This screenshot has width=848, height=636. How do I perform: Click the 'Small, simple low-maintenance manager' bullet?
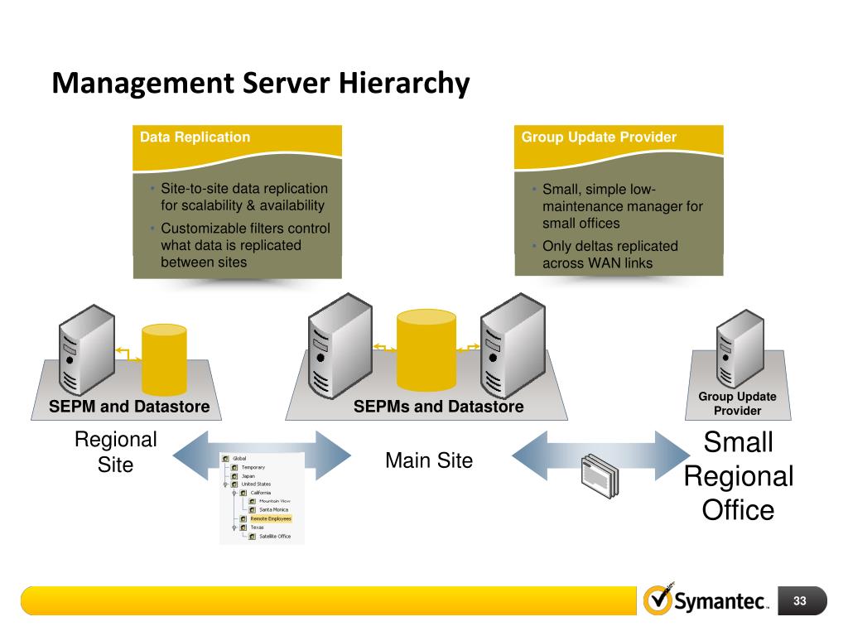pos(623,206)
